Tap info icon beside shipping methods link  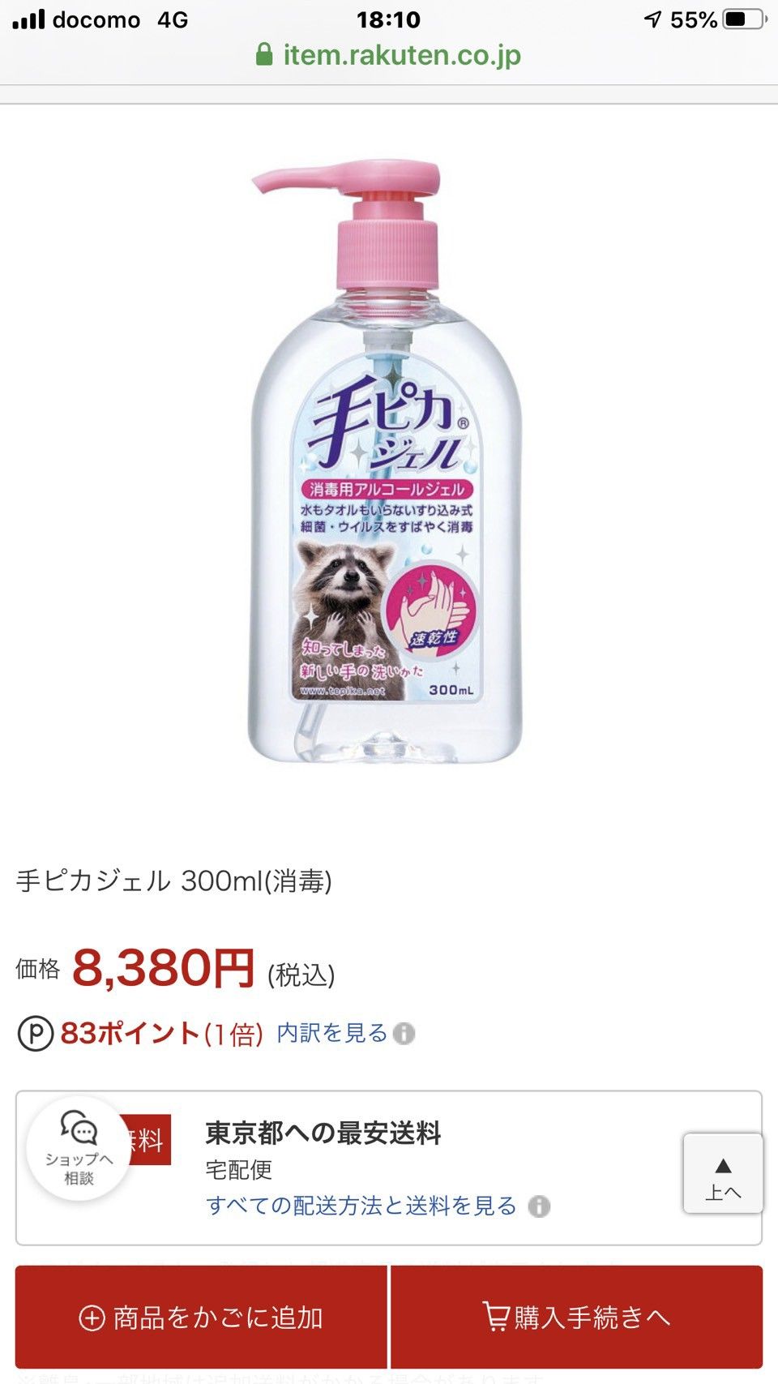tap(539, 1206)
